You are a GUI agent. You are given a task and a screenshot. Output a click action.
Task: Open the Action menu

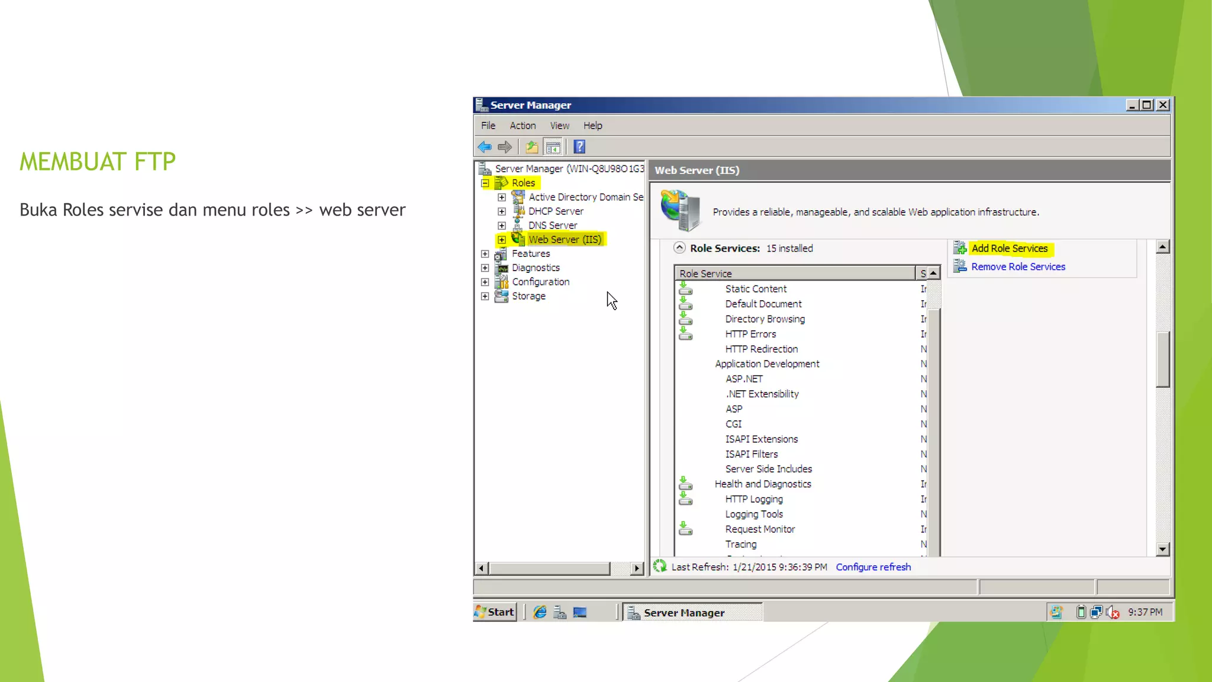click(x=523, y=126)
